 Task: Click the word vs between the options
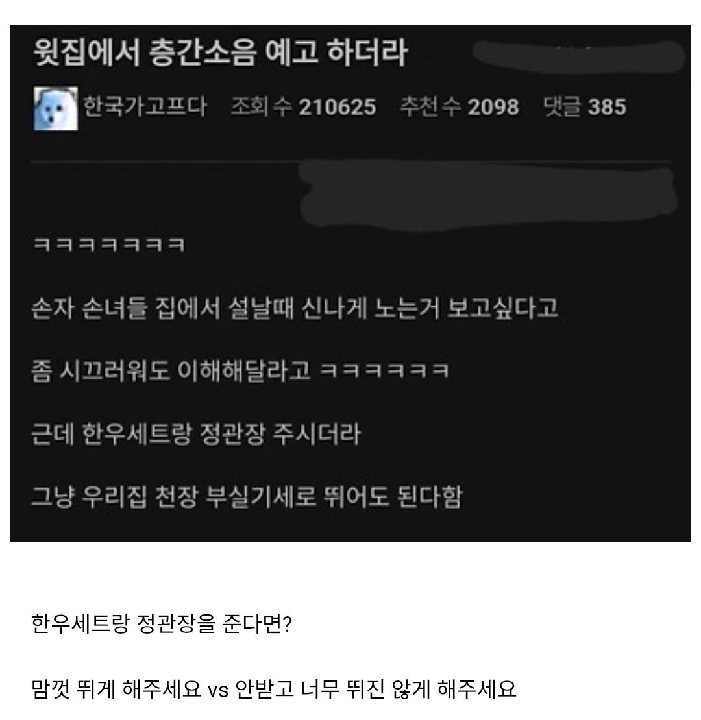(x=218, y=691)
